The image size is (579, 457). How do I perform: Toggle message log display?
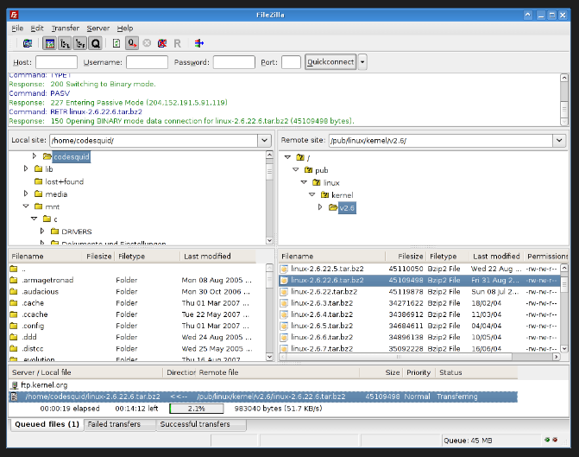[49, 44]
